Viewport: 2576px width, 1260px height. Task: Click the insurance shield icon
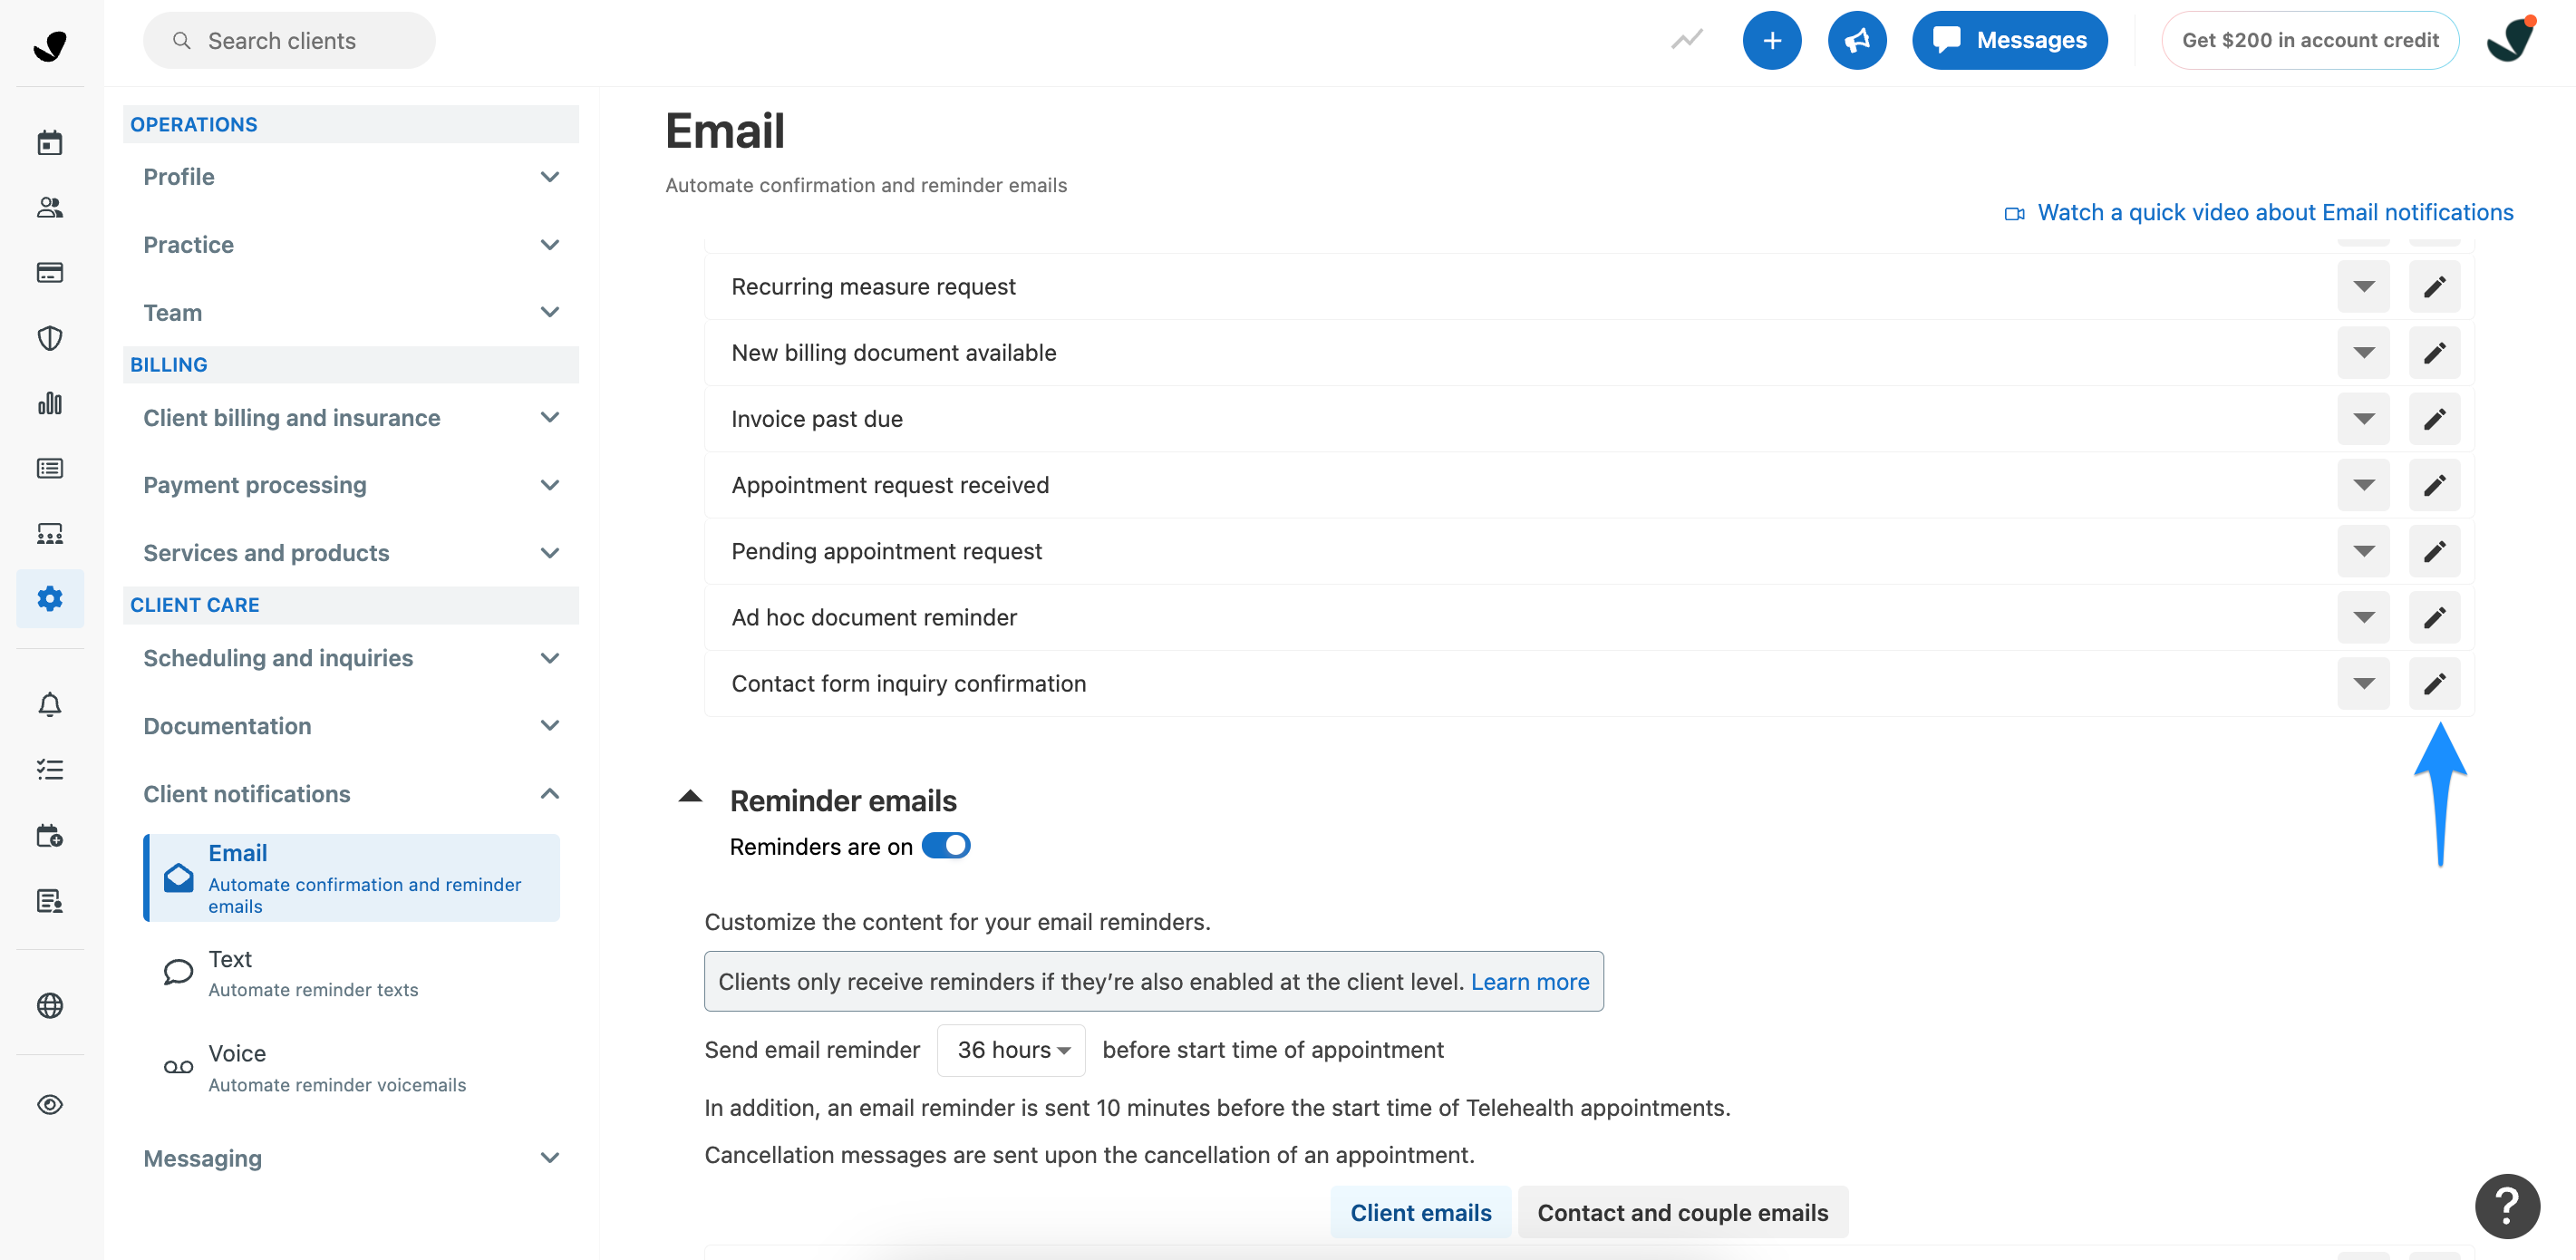[x=49, y=338]
